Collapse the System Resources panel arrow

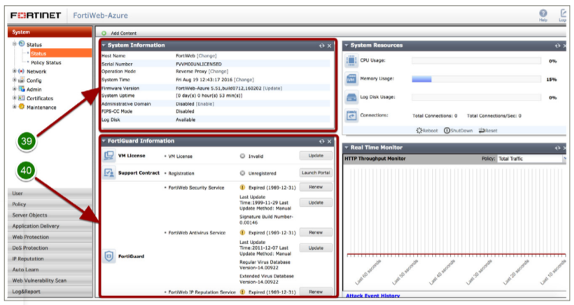346,45
